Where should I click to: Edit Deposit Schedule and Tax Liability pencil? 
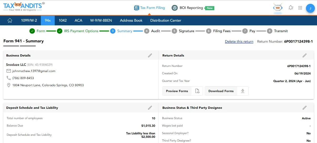150,108
